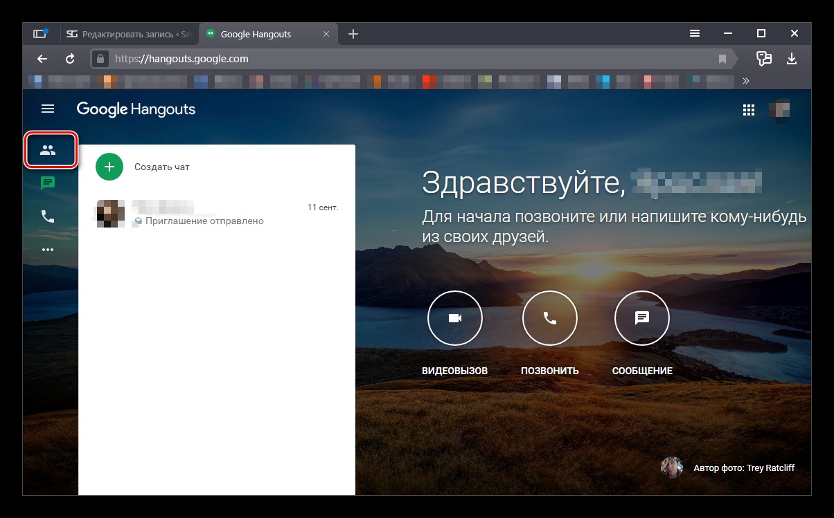
Task: Open the Phone calls sidebar icon
Action: pyautogui.click(x=48, y=216)
